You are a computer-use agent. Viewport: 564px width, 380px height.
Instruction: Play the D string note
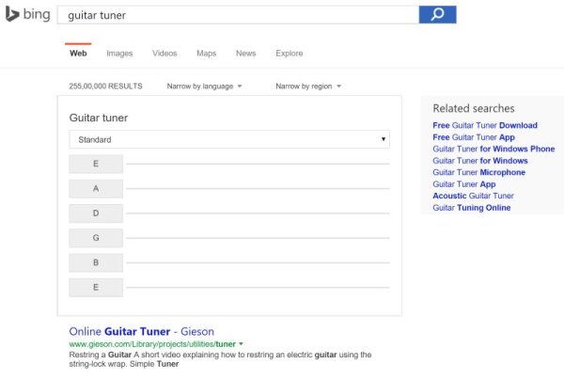click(96, 213)
